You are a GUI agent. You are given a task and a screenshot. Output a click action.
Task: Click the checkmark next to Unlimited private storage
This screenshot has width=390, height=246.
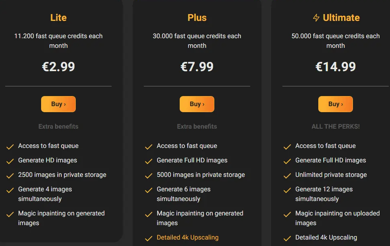tap(287, 175)
